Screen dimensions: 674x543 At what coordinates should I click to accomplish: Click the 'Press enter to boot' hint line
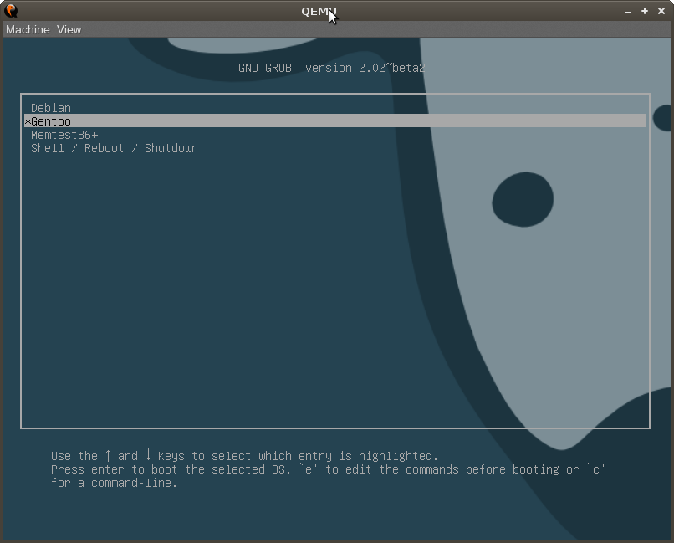pyautogui.click(x=328, y=469)
